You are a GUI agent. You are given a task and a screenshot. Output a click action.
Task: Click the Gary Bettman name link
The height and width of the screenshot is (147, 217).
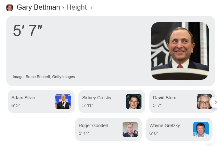(x=38, y=7)
